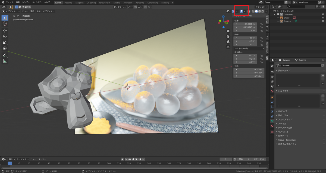Viewport: 326px width, 173px height.
Task: Open Output properties printer tab
Action: pos(272,77)
